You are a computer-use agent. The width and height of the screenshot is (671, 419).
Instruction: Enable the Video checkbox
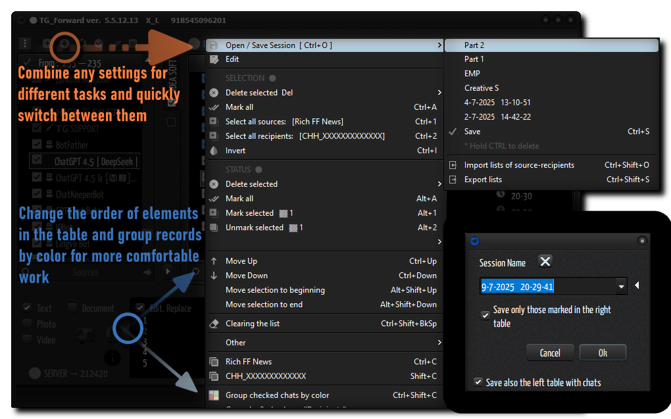point(27,339)
